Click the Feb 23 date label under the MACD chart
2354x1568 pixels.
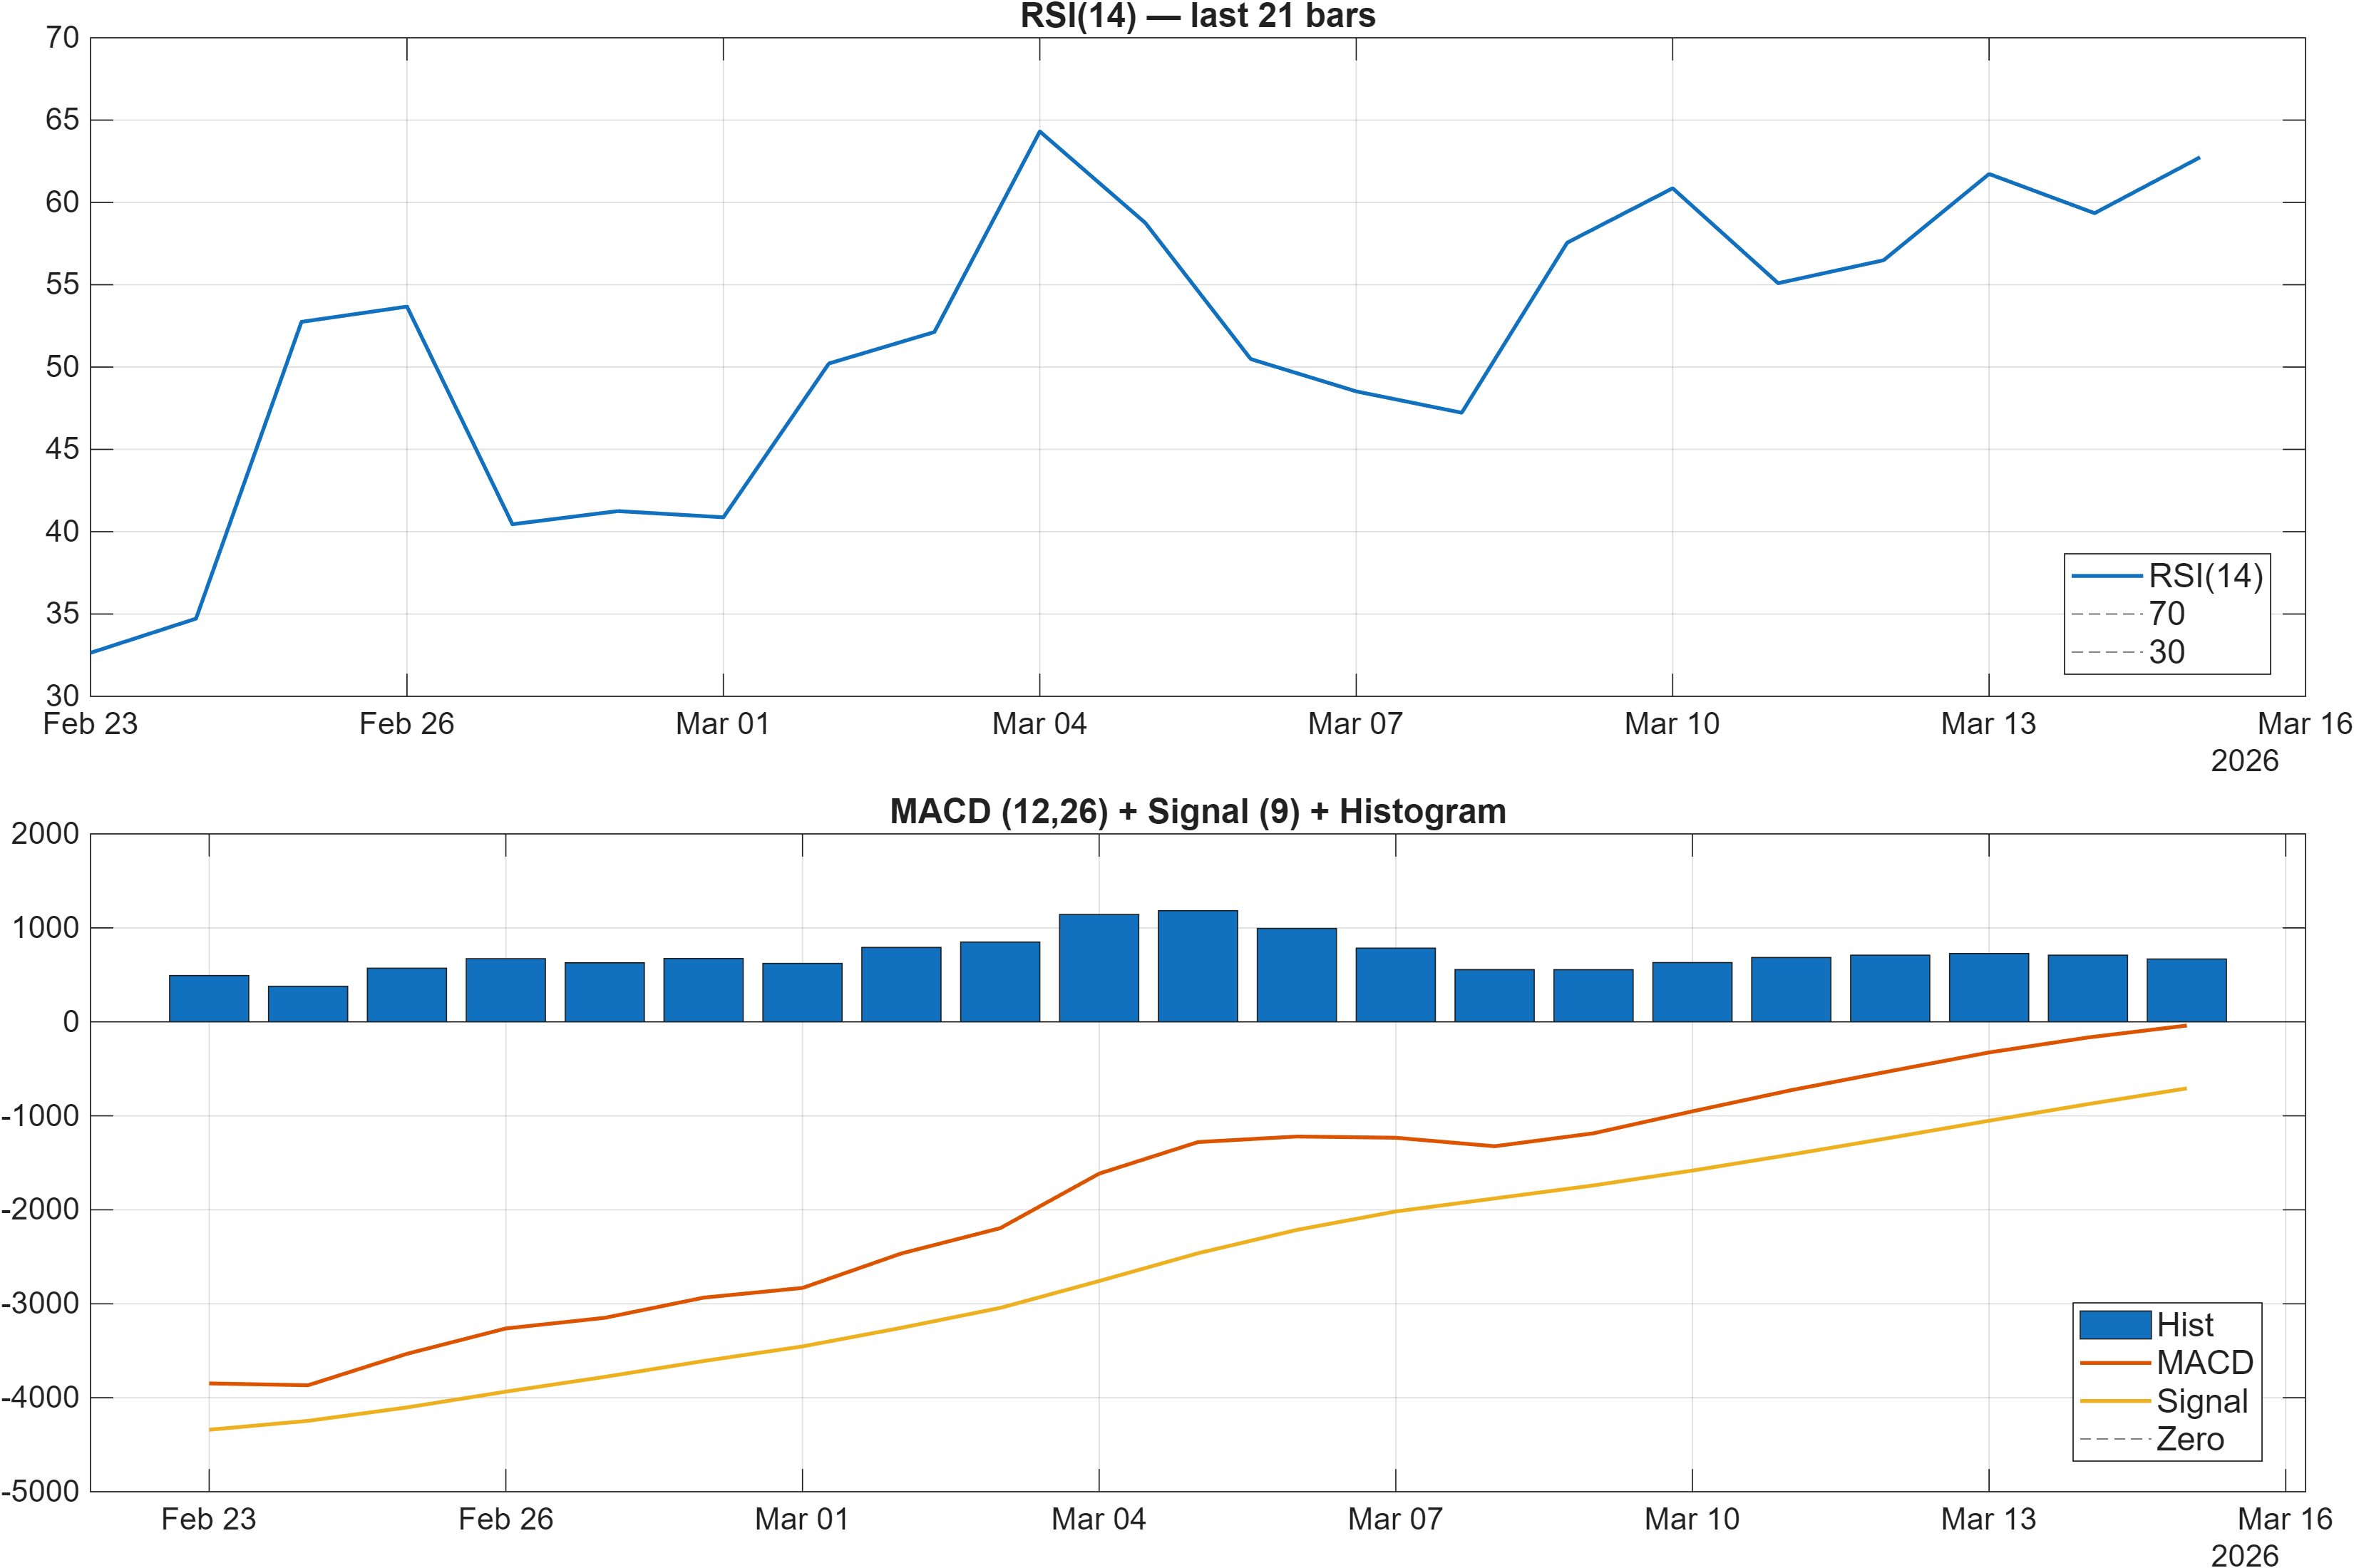click(209, 1519)
